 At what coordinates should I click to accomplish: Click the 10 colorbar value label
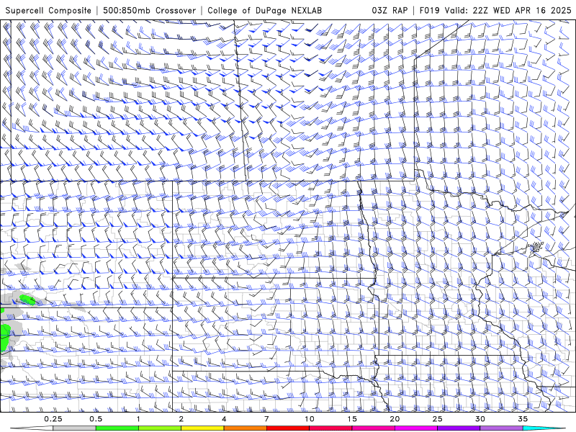click(309, 419)
